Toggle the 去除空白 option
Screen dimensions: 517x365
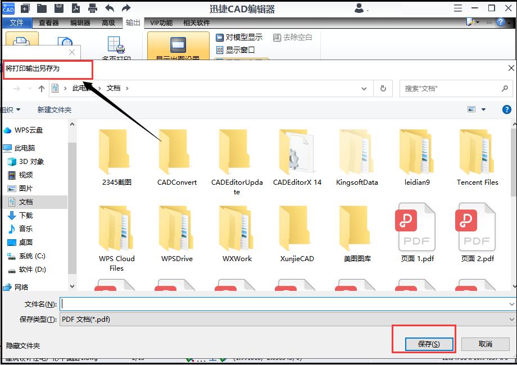tap(292, 37)
